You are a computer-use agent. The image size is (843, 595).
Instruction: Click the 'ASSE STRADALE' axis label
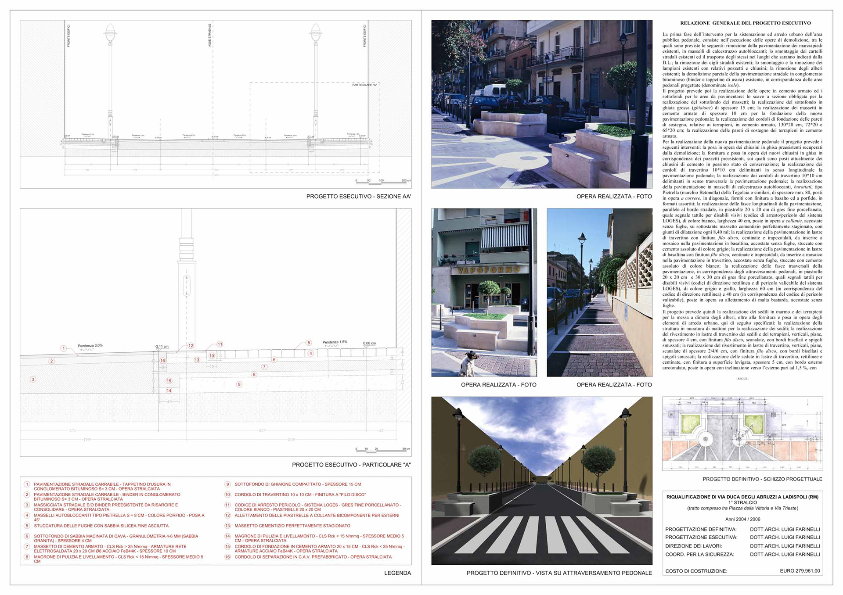(210, 36)
